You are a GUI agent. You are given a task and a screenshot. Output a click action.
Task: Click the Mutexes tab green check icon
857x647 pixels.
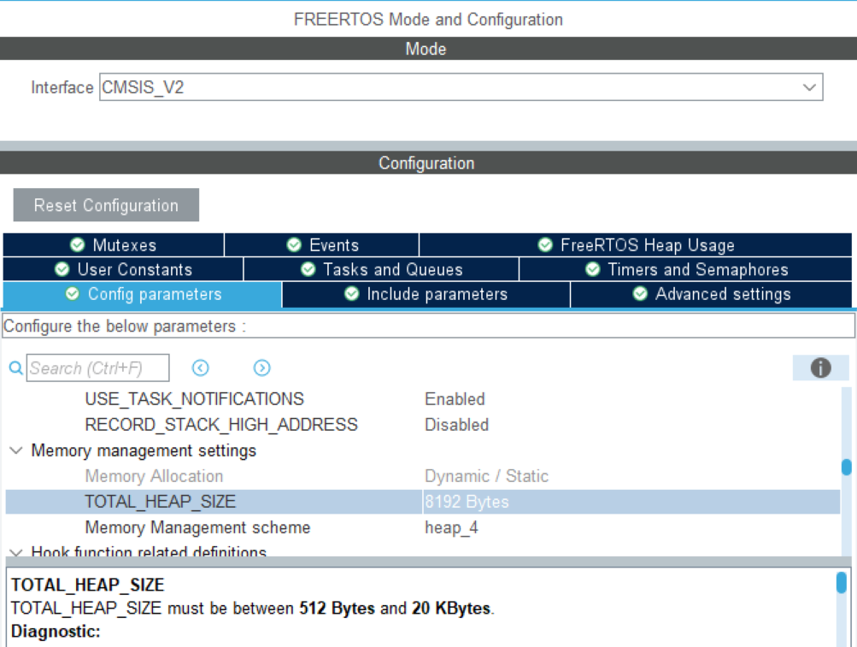[x=77, y=244]
